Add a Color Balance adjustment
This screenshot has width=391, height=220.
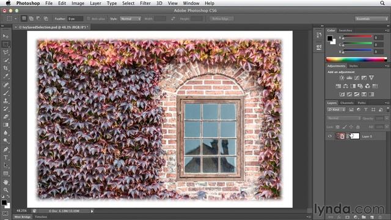[x=345, y=86]
